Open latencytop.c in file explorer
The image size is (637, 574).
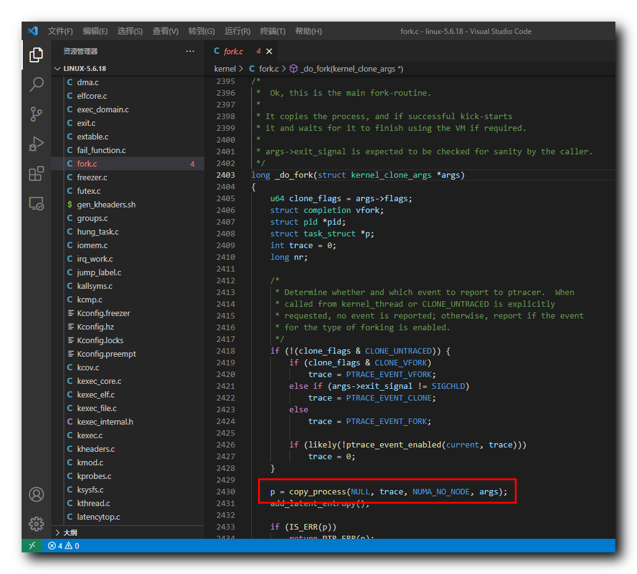pyautogui.click(x=128, y=517)
